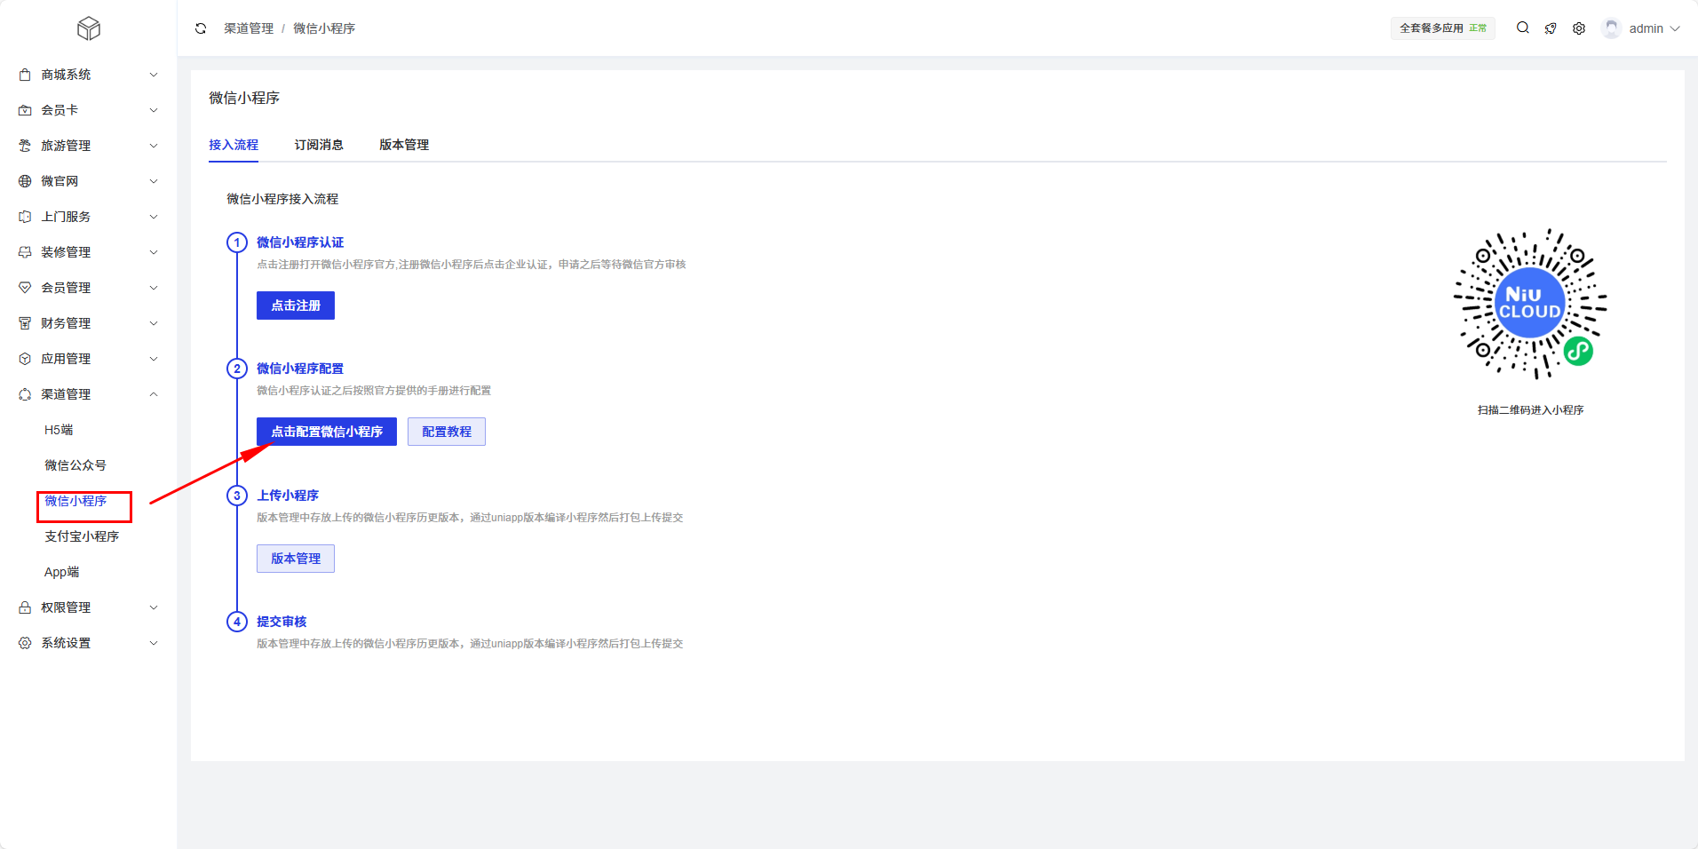
Task: Click the 扫描二维码进入小程序 caption
Action: (x=1530, y=410)
